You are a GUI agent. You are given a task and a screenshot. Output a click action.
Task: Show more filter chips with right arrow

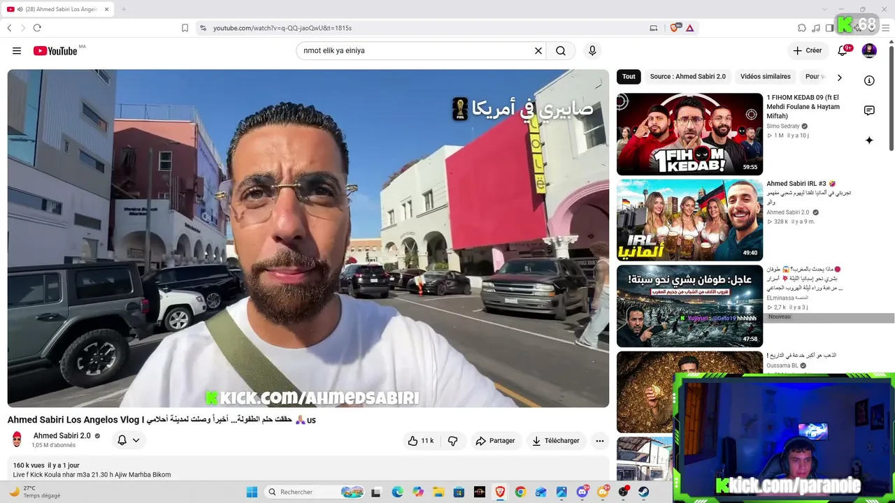point(840,77)
